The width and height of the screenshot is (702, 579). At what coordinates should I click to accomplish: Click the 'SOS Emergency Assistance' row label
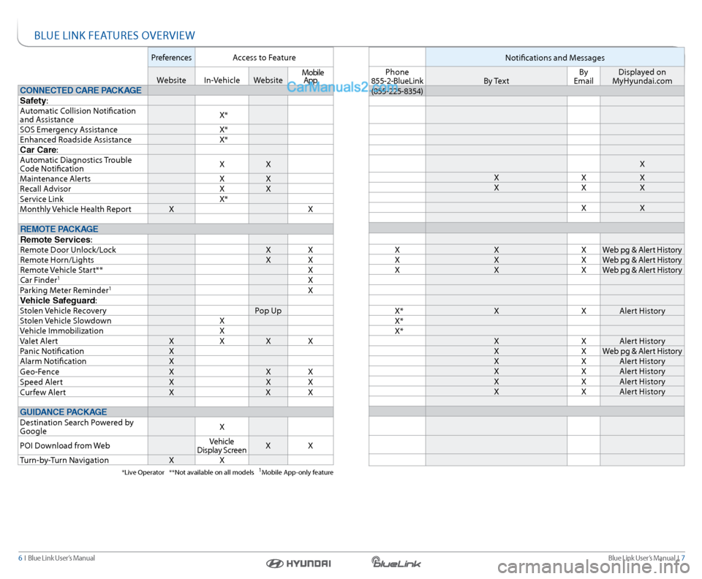[x=69, y=129]
